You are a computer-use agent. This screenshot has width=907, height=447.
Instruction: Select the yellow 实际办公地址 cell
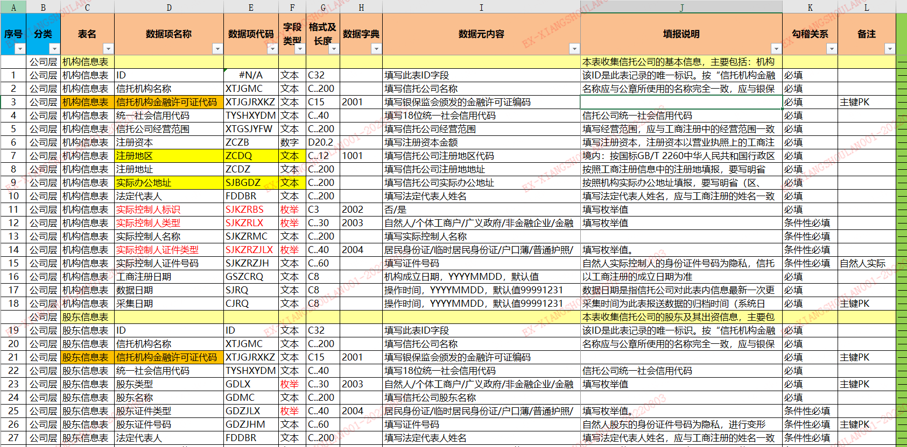[x=169, y=183]
